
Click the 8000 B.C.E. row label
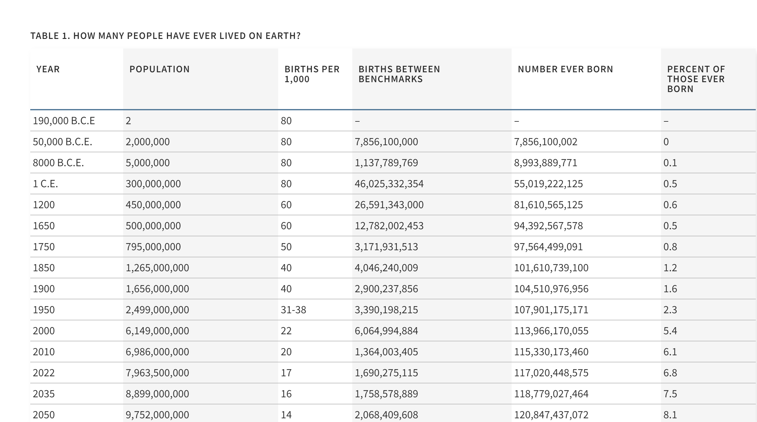(58, 163)
